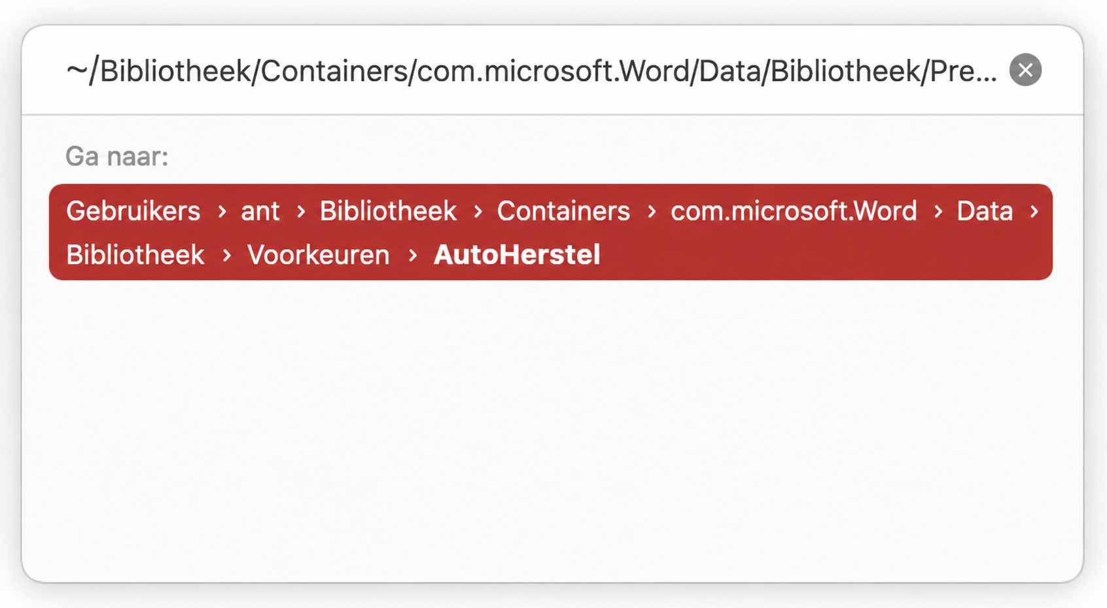The height and width of the screenshot is (608, 1107).
Task: Click the chevron between ant and Bibliotheek
Action: [301, 211]
